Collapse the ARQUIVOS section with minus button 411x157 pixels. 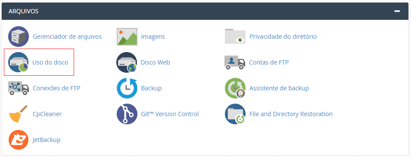397,11
